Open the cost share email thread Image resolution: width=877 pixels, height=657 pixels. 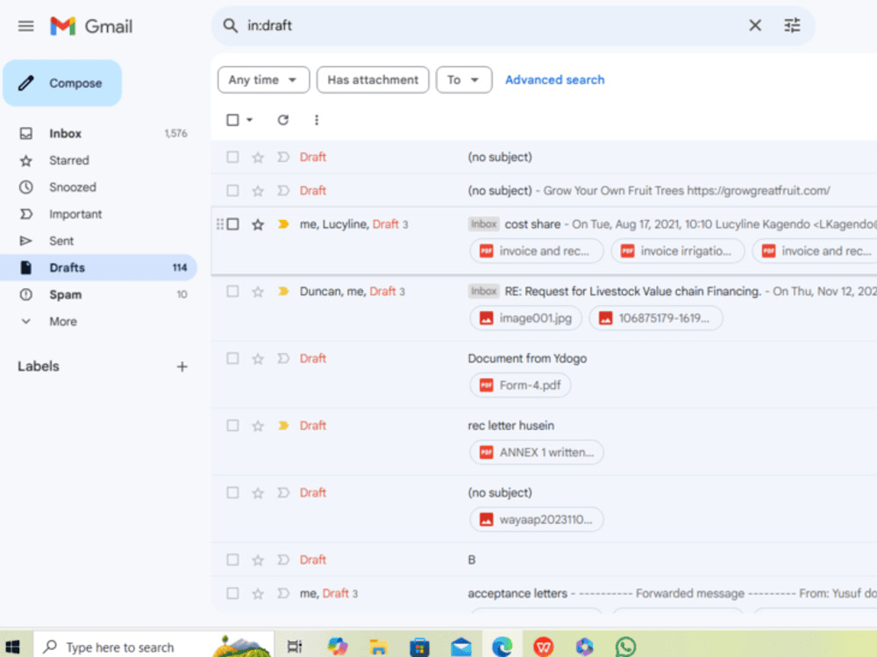click(544, 240)
